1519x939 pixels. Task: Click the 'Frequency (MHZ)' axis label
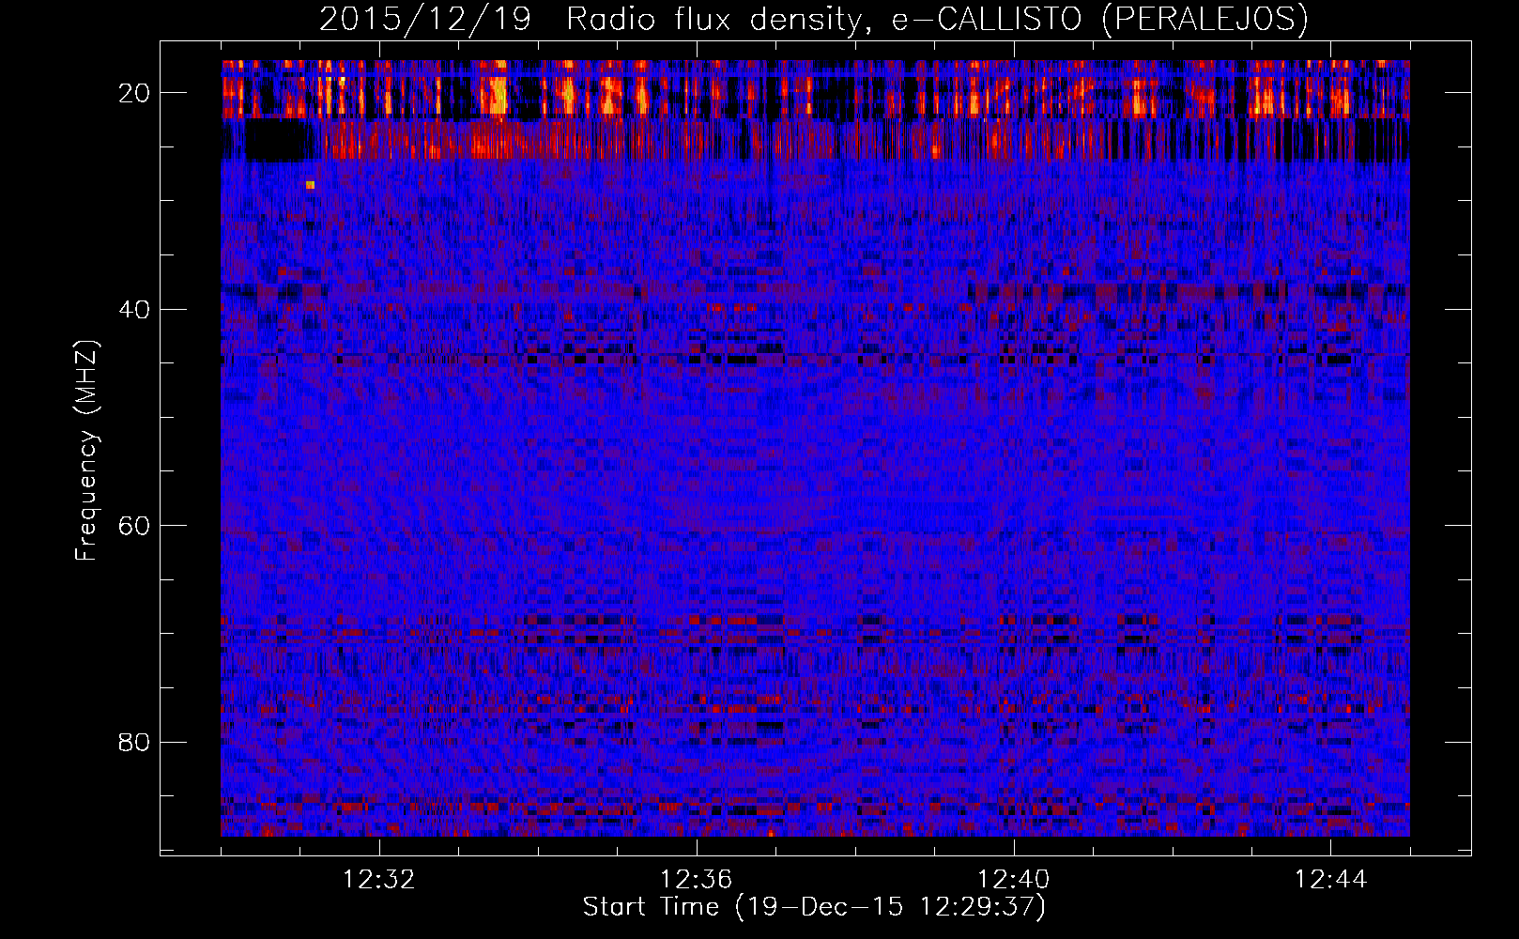[86, 450]
